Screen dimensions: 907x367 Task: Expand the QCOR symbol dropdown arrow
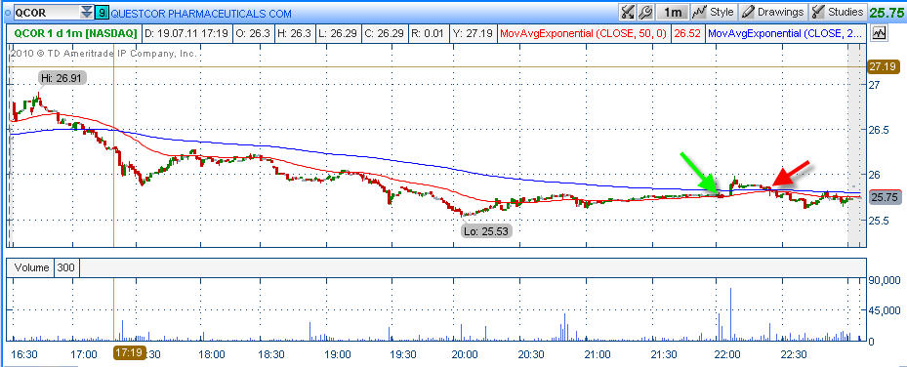coord(86,12)
